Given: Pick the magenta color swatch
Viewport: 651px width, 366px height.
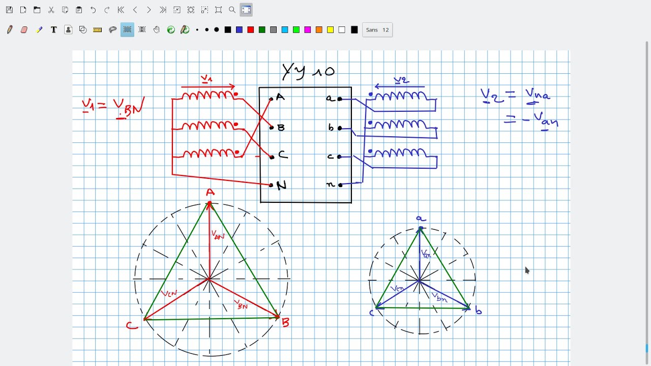Looking at the screenshot, I should coord(307,30).
